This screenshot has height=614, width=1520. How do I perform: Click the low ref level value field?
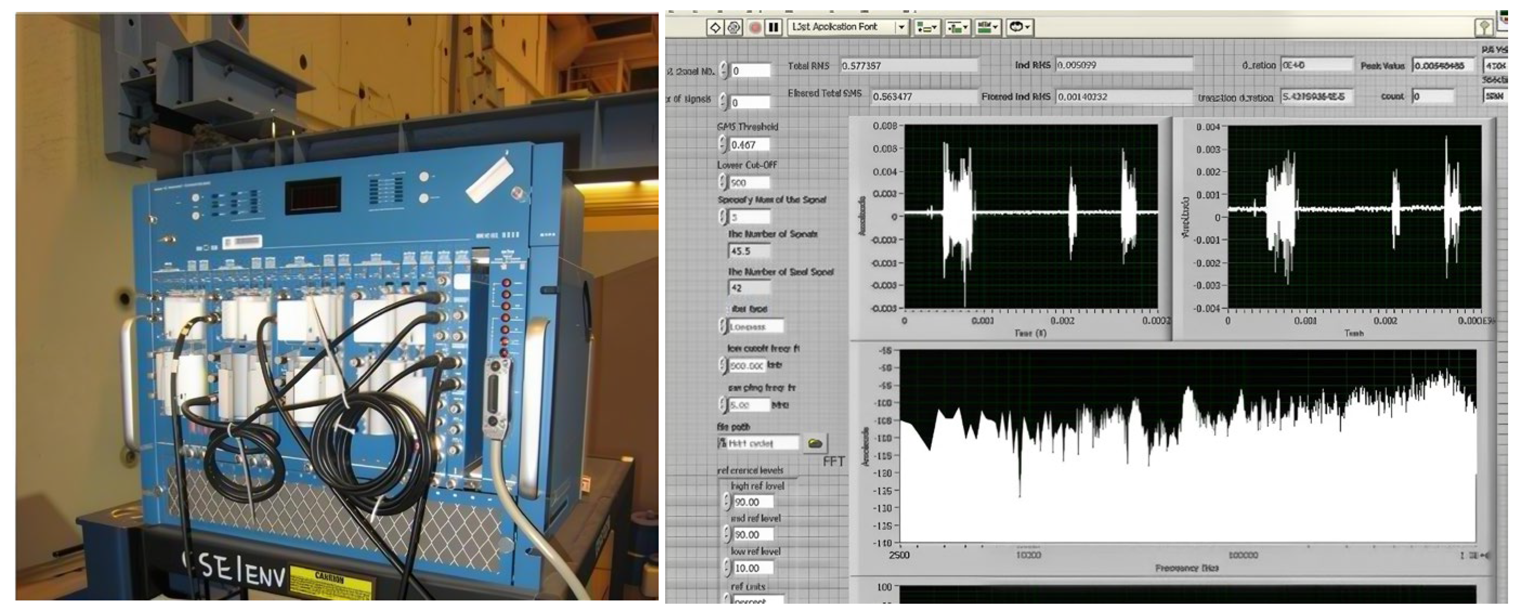753,568
